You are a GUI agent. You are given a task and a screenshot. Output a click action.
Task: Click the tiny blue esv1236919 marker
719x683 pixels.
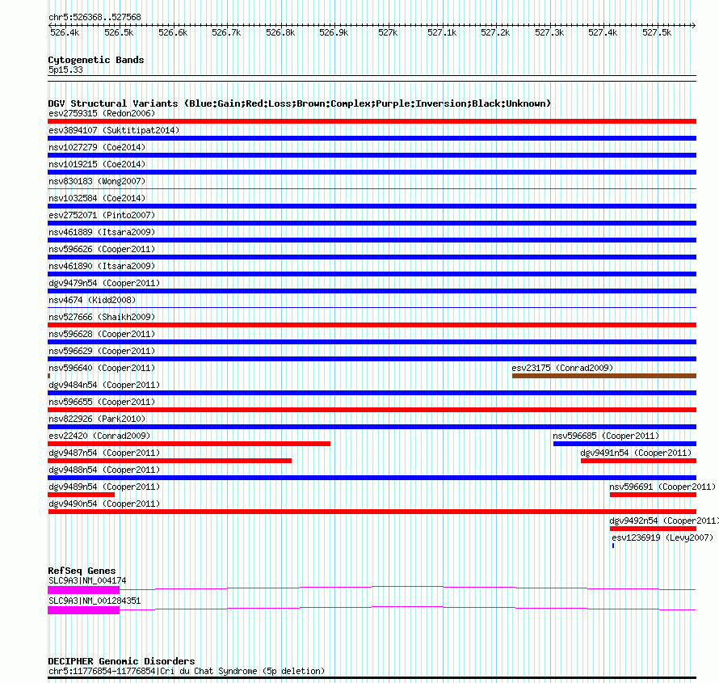pyautogui.click(x=613, y=546)
